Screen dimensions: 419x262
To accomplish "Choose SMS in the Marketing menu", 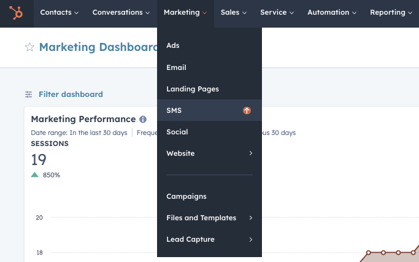I will tap(210, 110).
